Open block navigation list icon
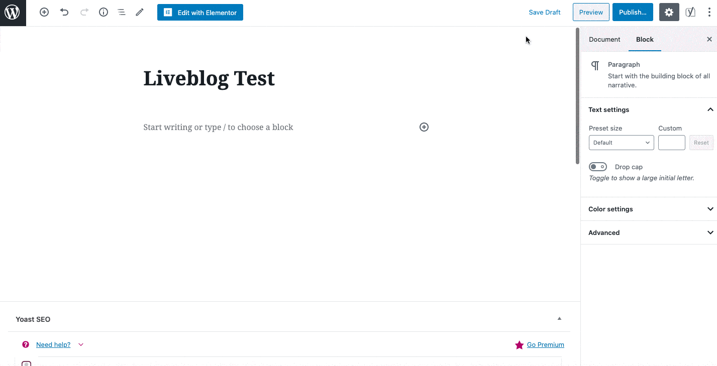This screenshot has width=717, height=366. click(122, 12)
